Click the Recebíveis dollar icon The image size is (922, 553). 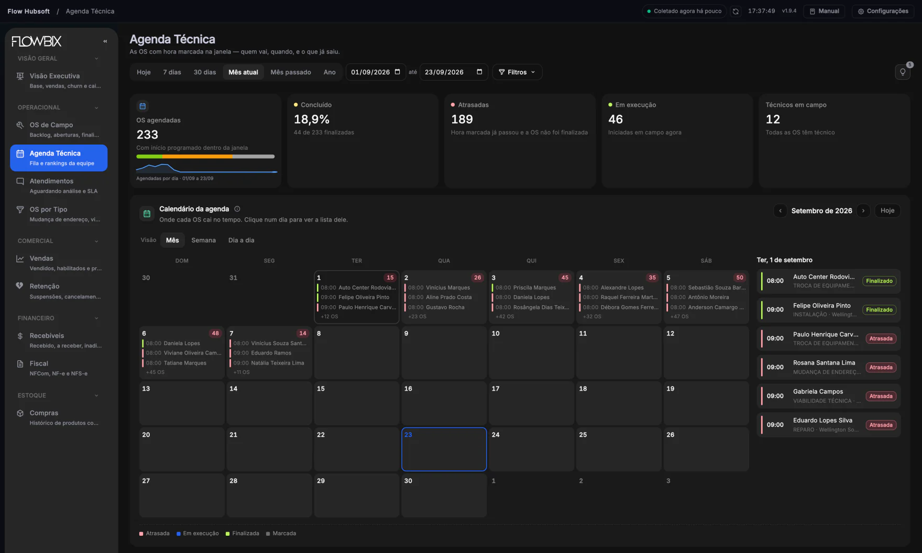click(20, 336)
